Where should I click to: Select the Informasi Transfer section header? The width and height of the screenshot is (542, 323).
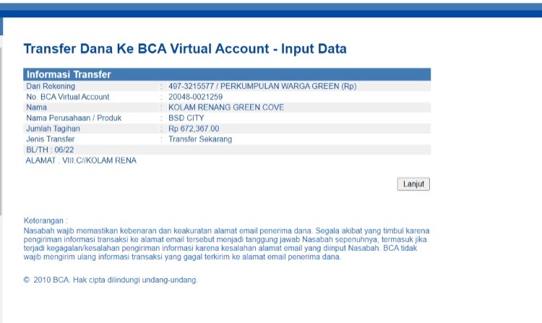click(x=69, y=74)
